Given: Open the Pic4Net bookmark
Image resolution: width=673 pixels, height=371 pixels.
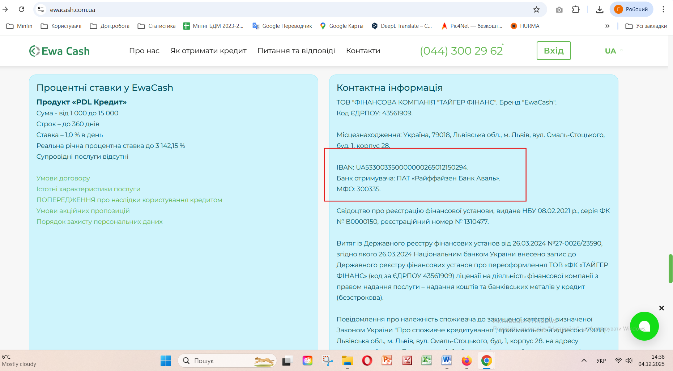Looking at the screenshot, I should 472,26.
